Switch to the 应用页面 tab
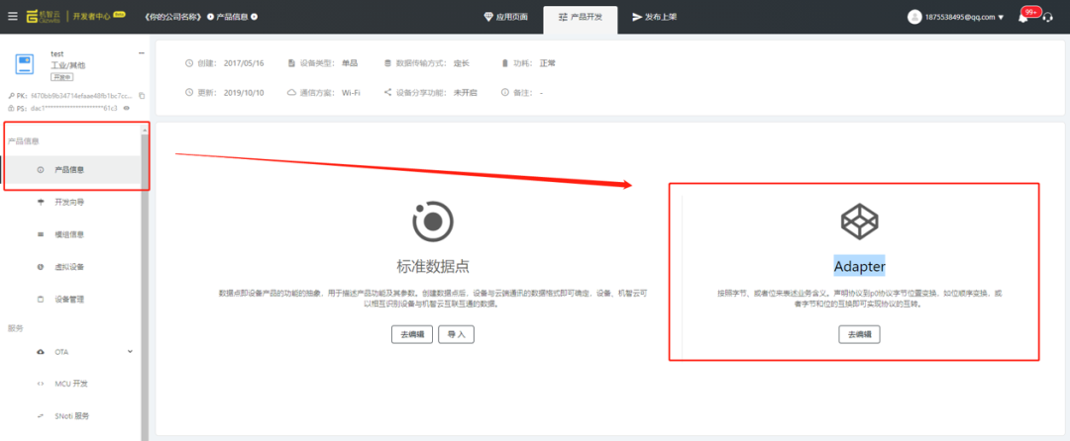 505,17
